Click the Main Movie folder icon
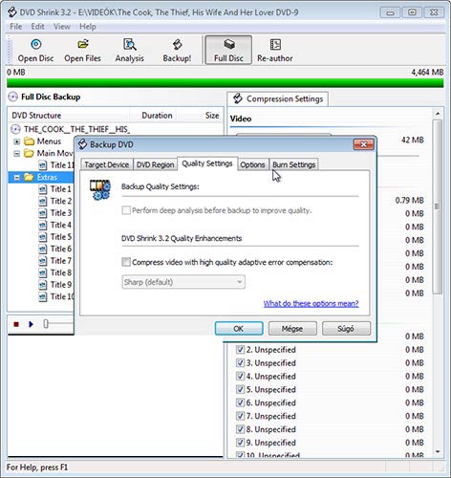Viewport: 451px width, 478px height. coord(30,153)
